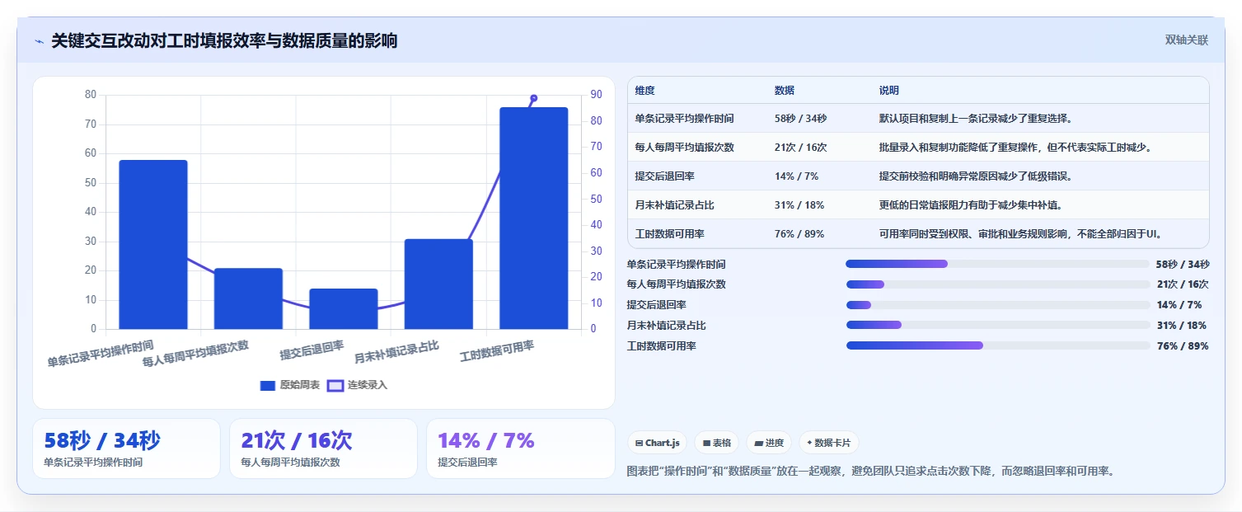Click the 提交后退回率 table row label
Screen dimensions: 1242x512
click(664, 176)
